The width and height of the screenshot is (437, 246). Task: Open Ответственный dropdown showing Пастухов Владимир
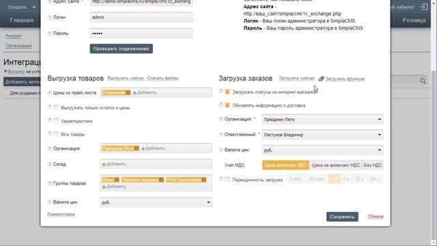(x=323, y=135)
